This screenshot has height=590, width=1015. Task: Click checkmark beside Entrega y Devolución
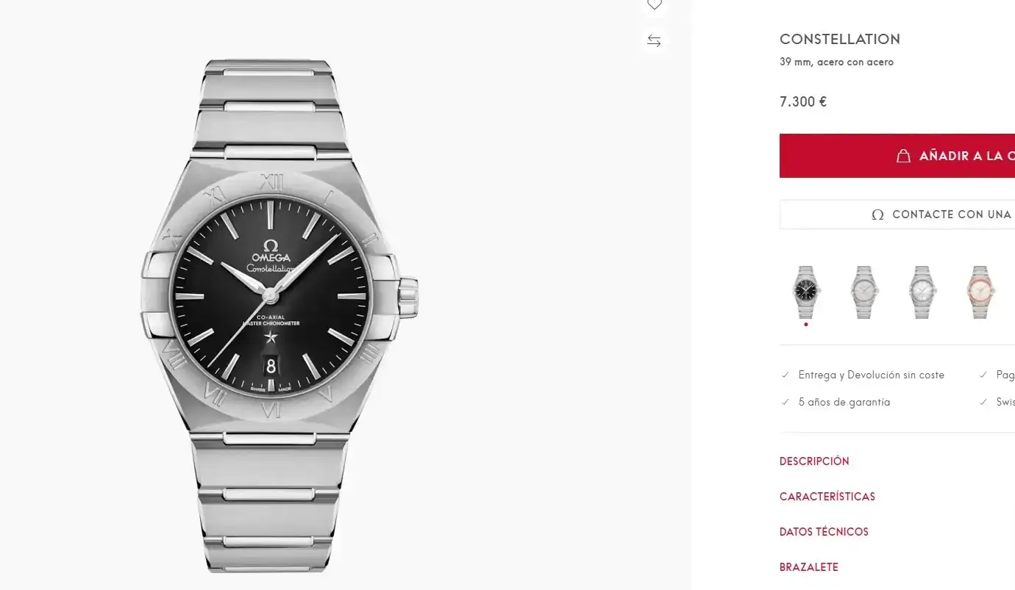pyautogui.click(x=786, y=375)
